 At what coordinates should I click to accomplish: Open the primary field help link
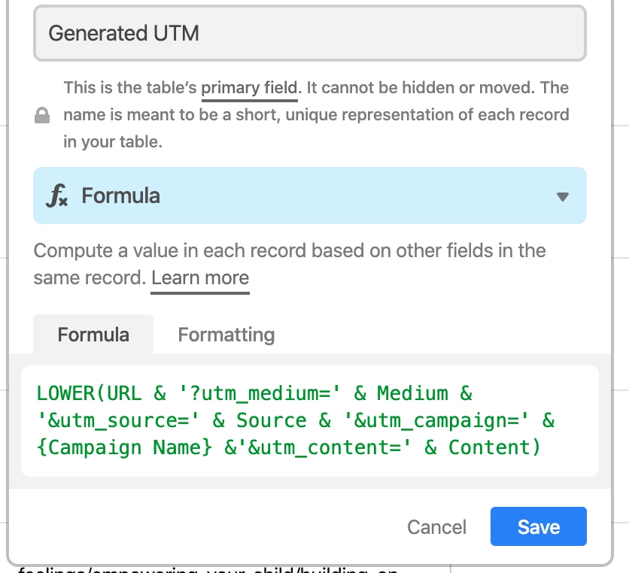pos(249,87)
